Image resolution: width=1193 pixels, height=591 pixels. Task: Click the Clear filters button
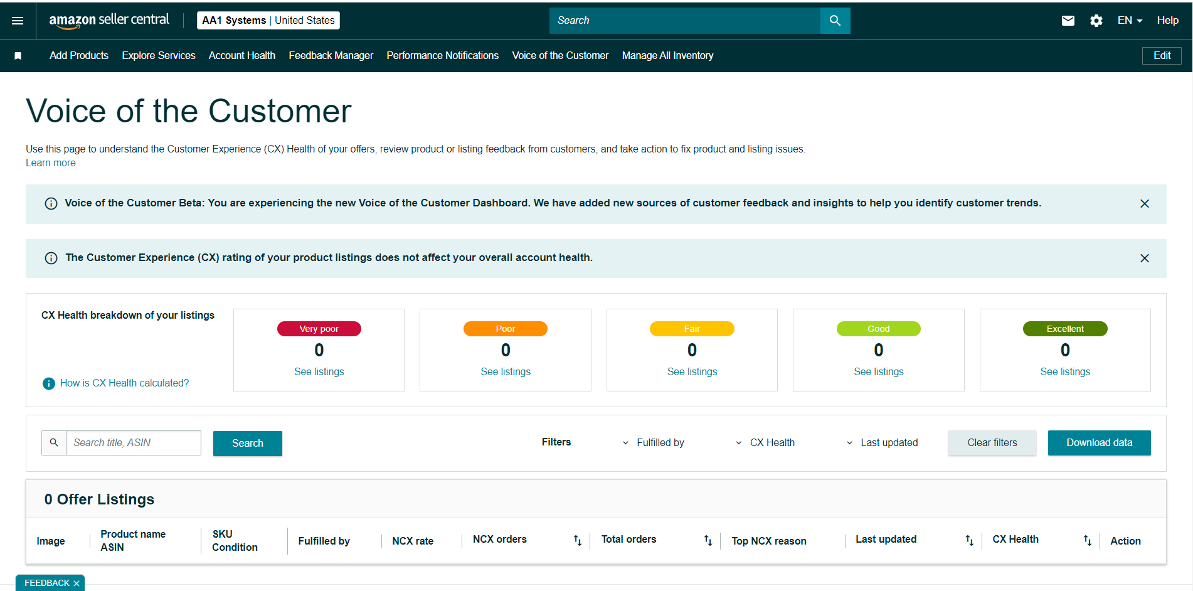pos(992,443)
